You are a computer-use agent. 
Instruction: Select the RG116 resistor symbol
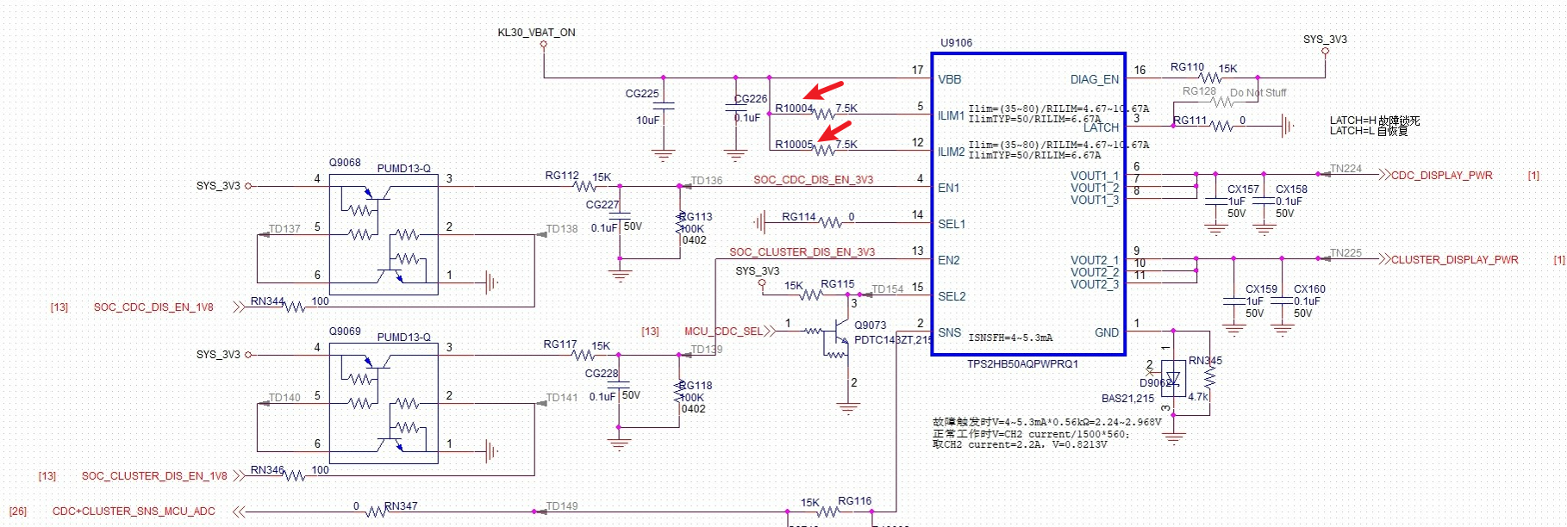827,512
